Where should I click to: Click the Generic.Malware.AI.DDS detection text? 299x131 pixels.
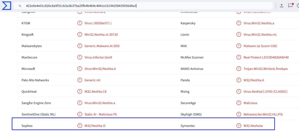click(x=102, y=46)
